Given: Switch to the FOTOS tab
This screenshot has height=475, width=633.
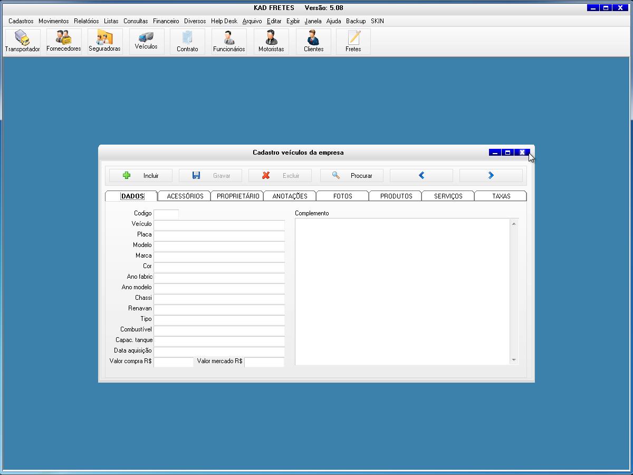Looking at the screenshot, I should coord(342,196).
